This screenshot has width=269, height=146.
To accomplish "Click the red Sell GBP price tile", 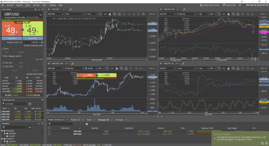I will (12, 29).
